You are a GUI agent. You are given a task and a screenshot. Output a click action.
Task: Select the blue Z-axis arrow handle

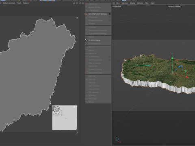[180, 66]
